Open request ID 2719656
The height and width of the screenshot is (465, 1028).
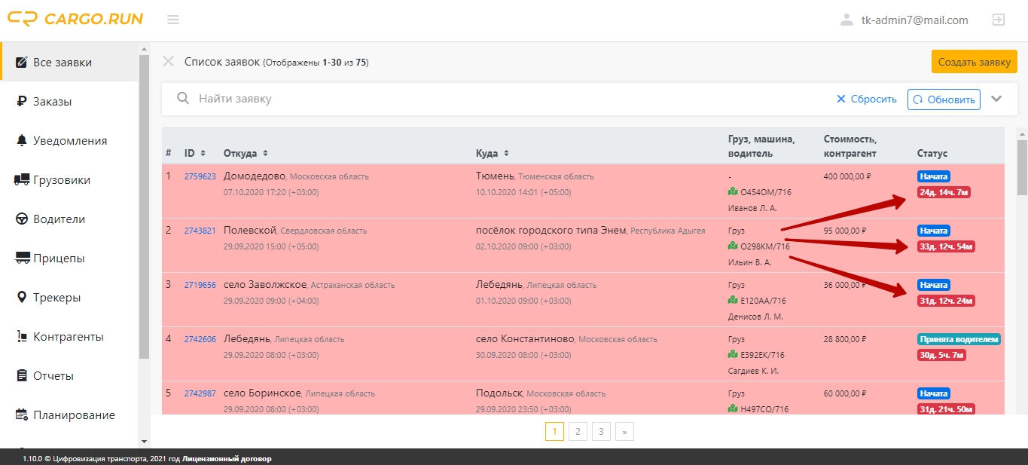point(200,285)
